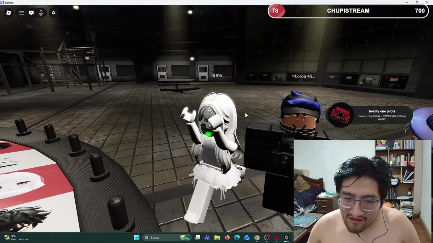
Task: Click the Coroa_011 player name tag
Action: tap(305, 76)
